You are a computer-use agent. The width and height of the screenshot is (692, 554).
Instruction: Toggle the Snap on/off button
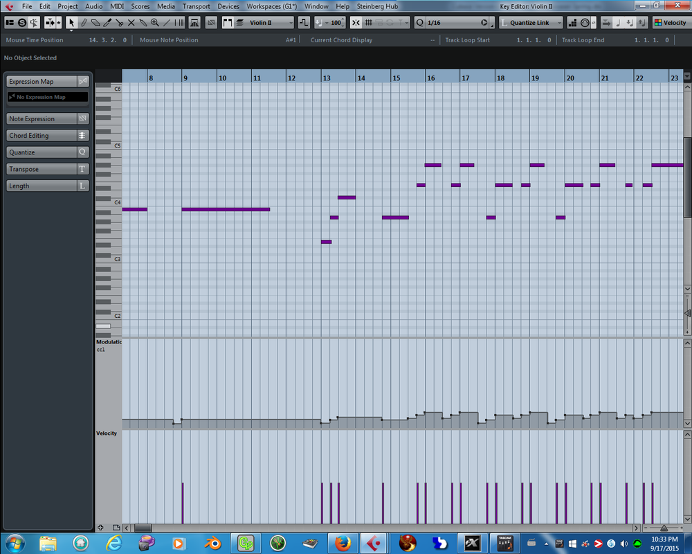tap(356, 23)
